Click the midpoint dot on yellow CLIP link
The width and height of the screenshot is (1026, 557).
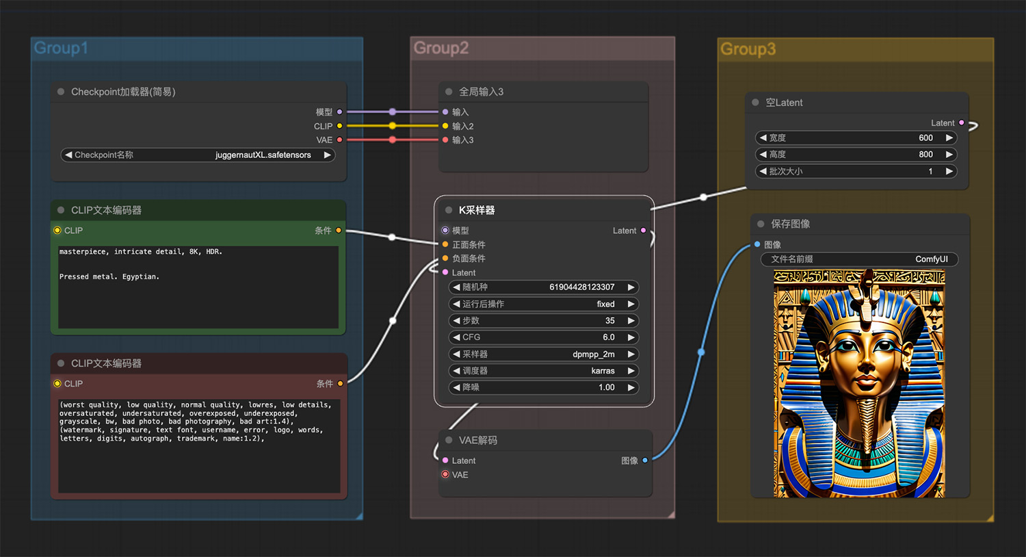pyautogui.click(x=392, y=126)
